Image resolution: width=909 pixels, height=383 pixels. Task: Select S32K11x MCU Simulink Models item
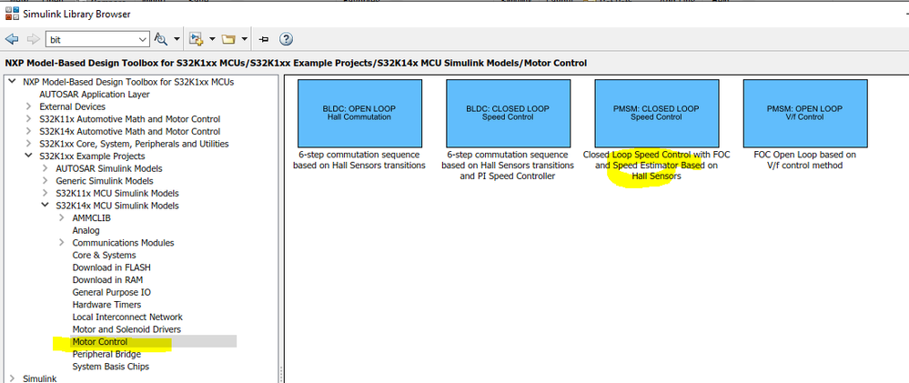pyautogui.click(x=117, y=193)
